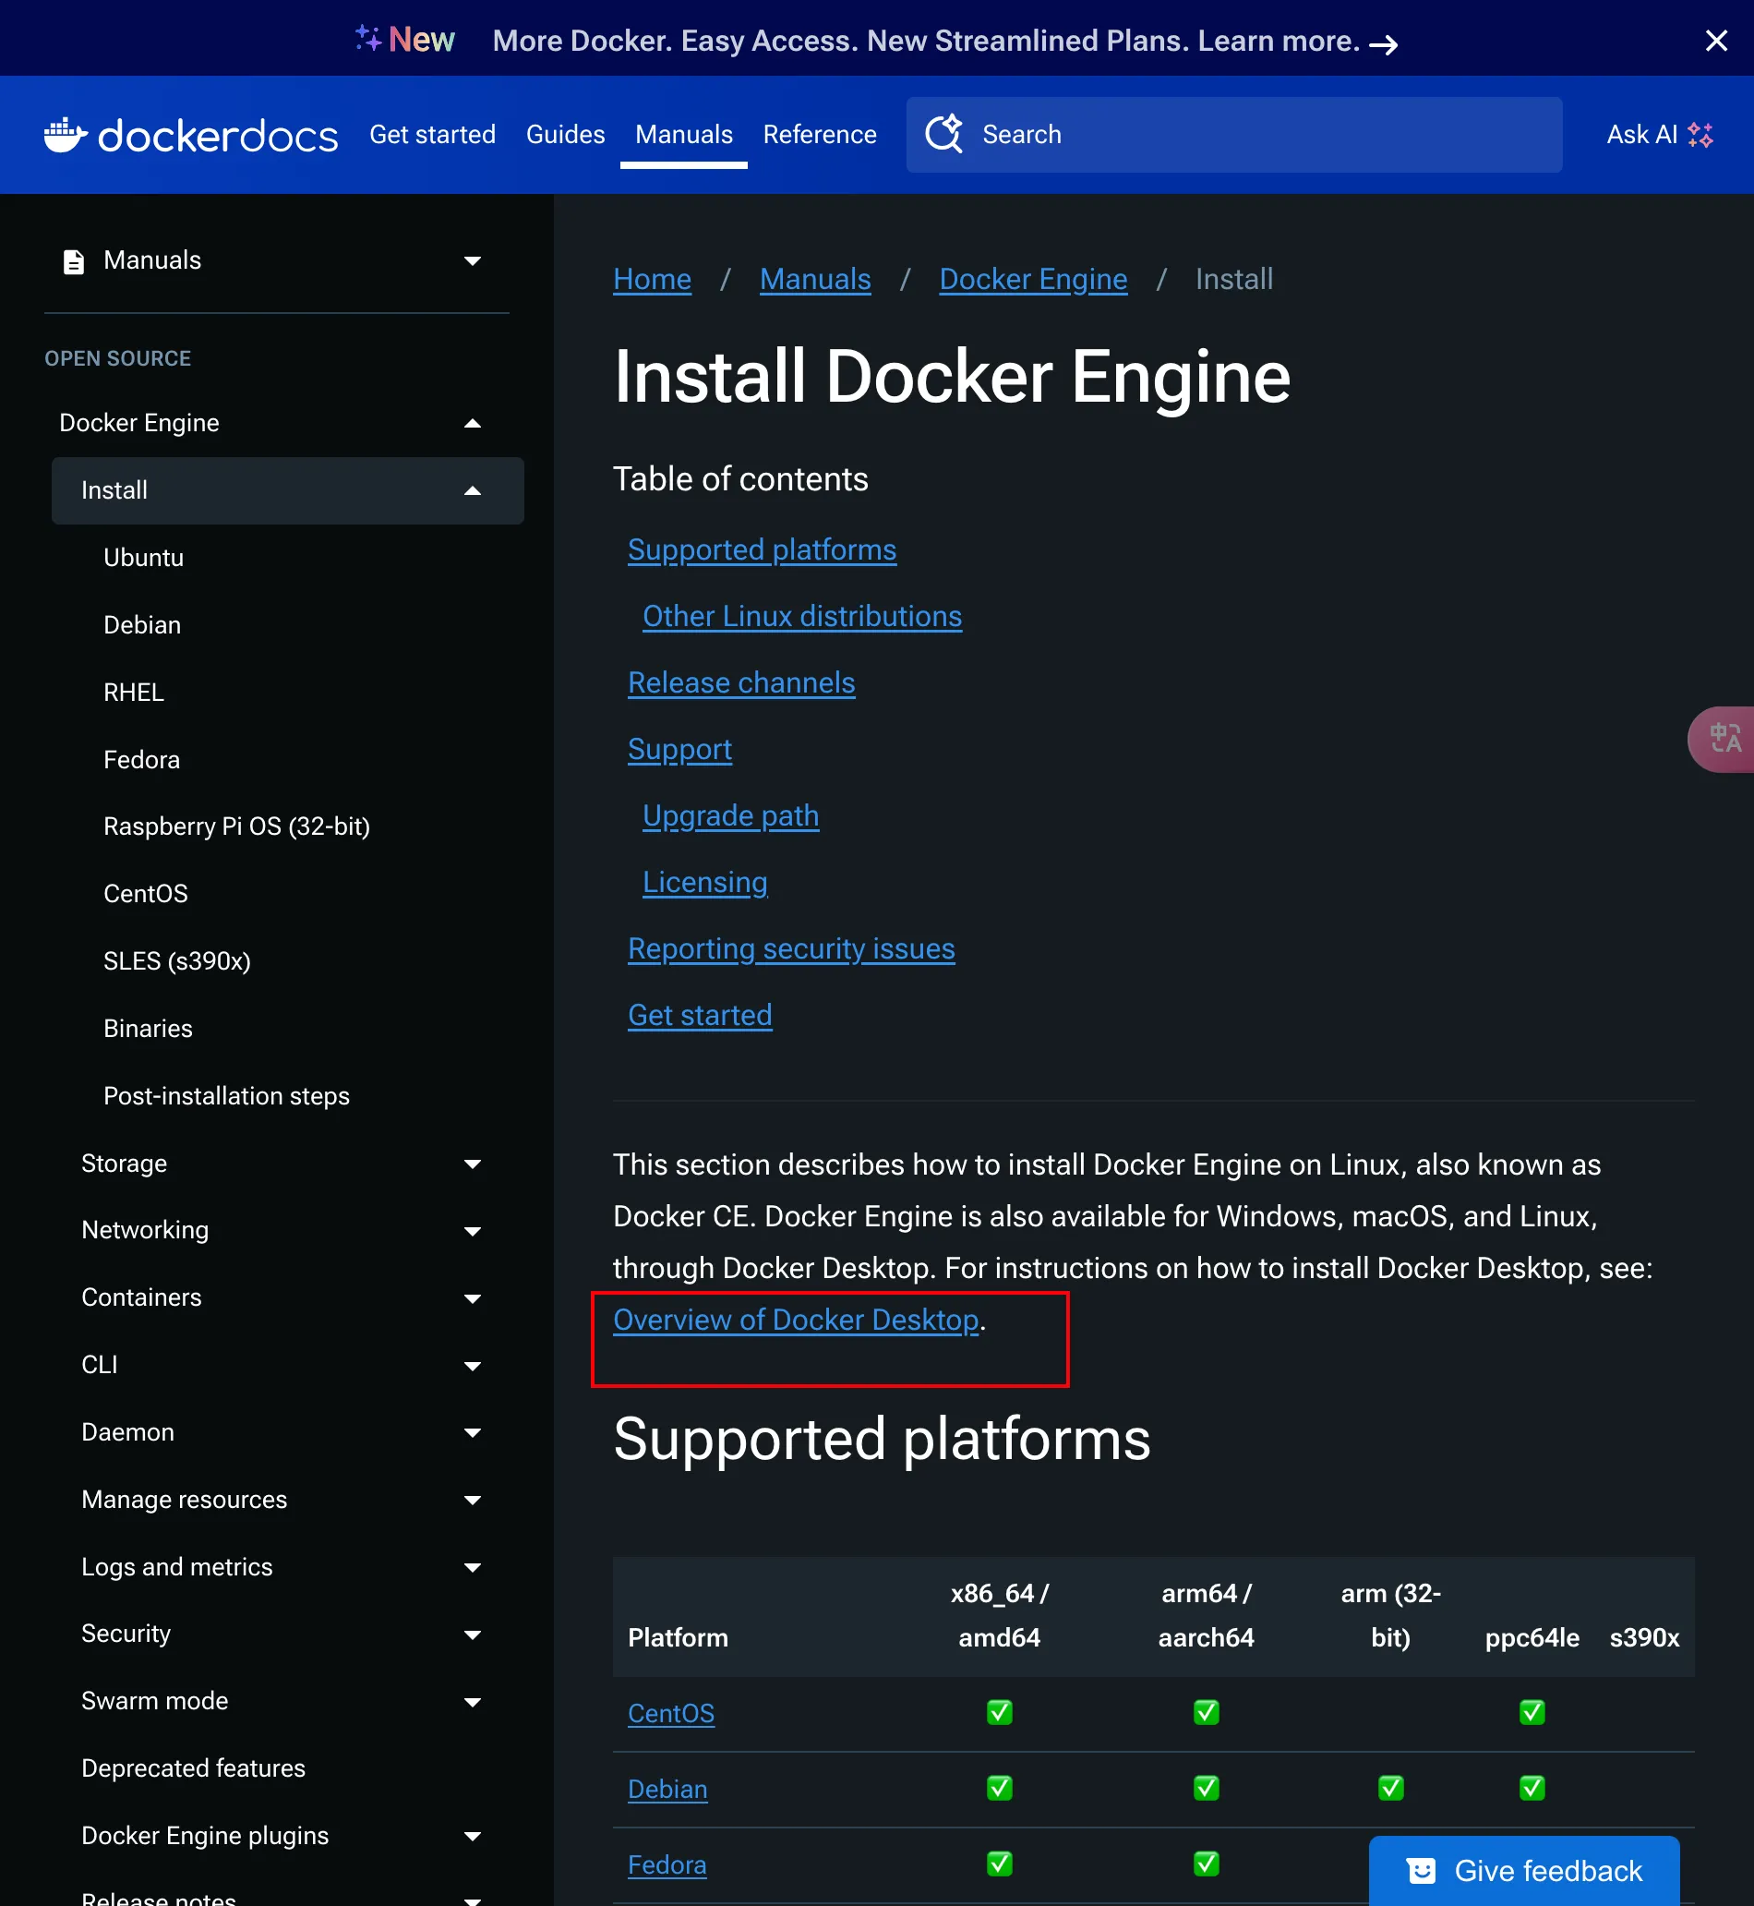
Task: Click CentOS ppc64le checkmark icon
Action: click(x=1532, y=1712)
